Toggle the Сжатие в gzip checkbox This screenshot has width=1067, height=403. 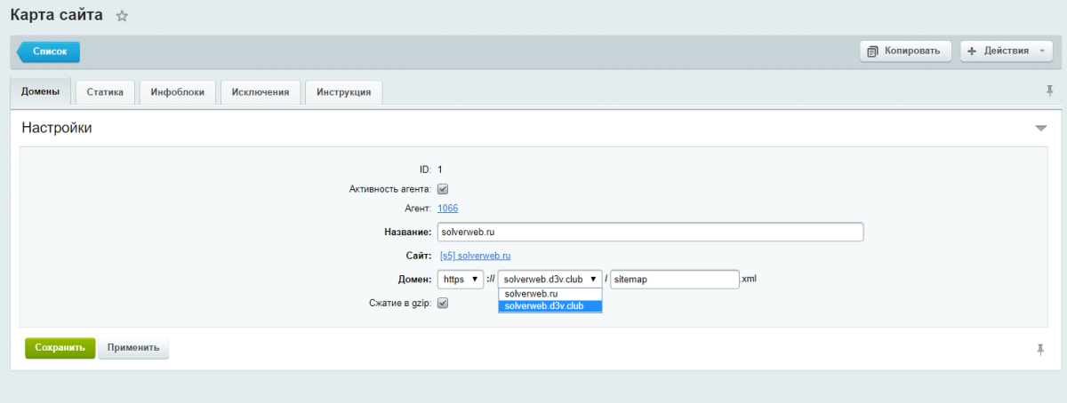pyautogui.click(x=443, y=303)
